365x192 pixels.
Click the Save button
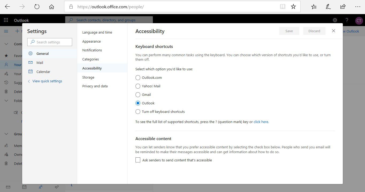289,31
